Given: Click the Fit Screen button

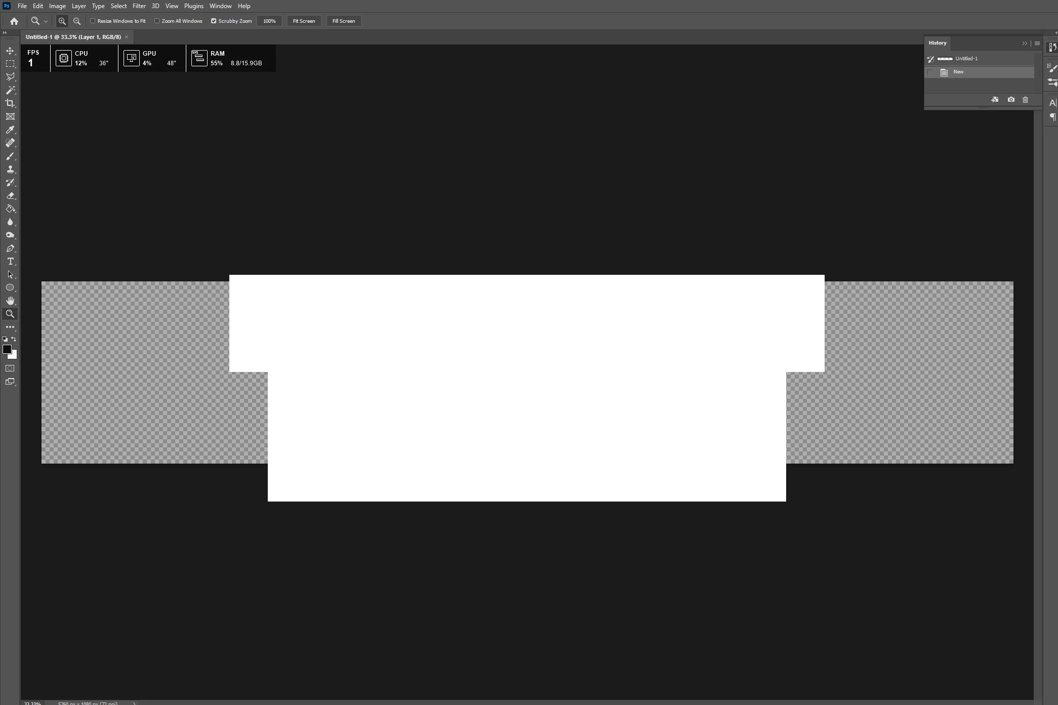Looking at the screenshot, I should click(304, 21).
